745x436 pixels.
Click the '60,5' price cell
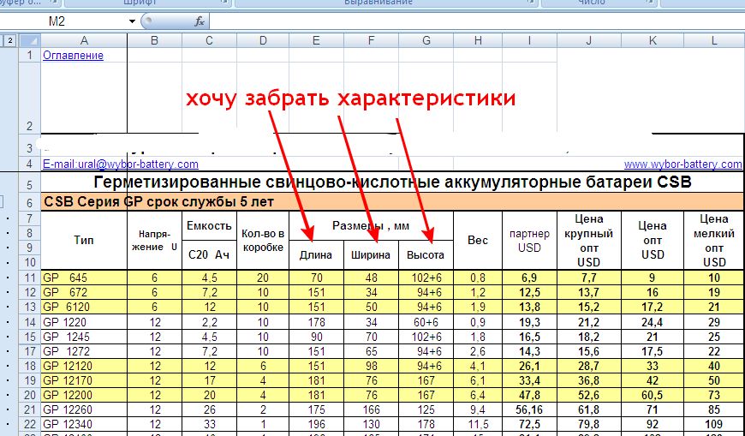point(653,395)
